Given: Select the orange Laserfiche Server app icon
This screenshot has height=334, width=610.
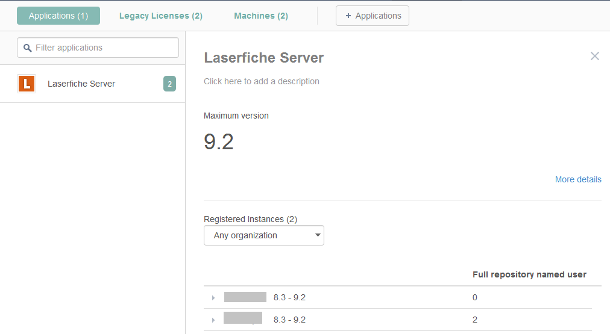Looking at the screenshot, I should (27, 84).
